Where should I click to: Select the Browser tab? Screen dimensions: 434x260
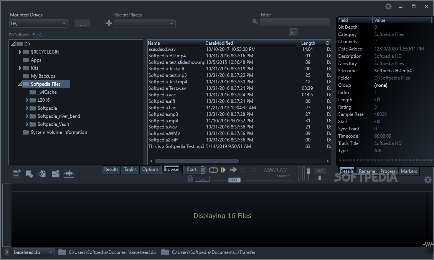(172, 169)
